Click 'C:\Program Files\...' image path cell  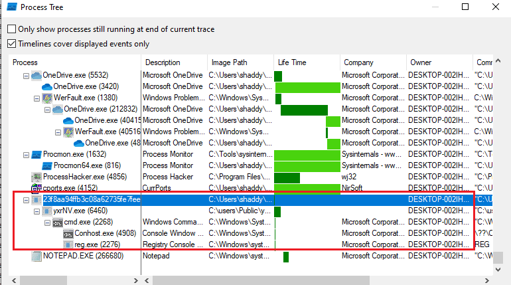click(x=240, y=177)
